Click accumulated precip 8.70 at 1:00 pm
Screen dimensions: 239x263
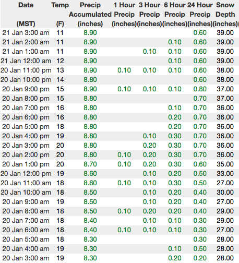90,164
